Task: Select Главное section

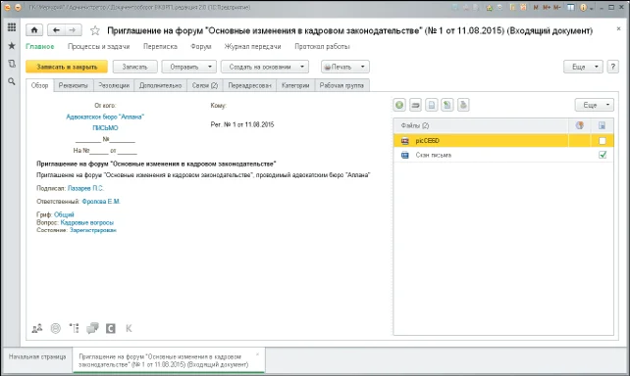Action: [x=40, y=46]
